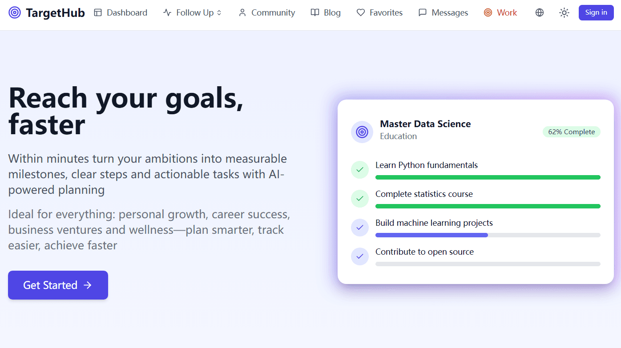Click the heart icon beside Favorites

tap(361, 13)
